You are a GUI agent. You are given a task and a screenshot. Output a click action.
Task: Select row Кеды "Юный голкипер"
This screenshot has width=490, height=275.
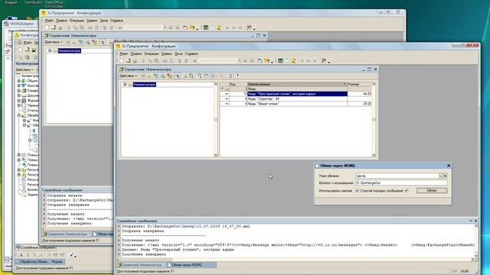[x=297, y=104]
